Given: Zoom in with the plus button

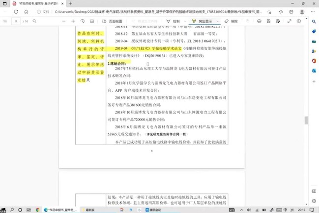Looking at the screenshot, I should click(73, 21).
